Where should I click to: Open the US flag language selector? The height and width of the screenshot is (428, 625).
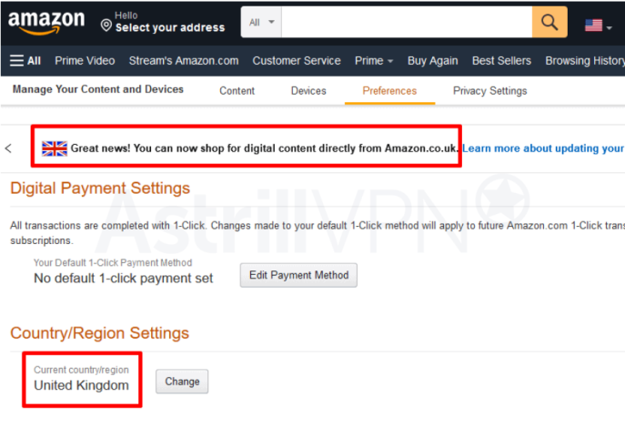click(599, 25)
